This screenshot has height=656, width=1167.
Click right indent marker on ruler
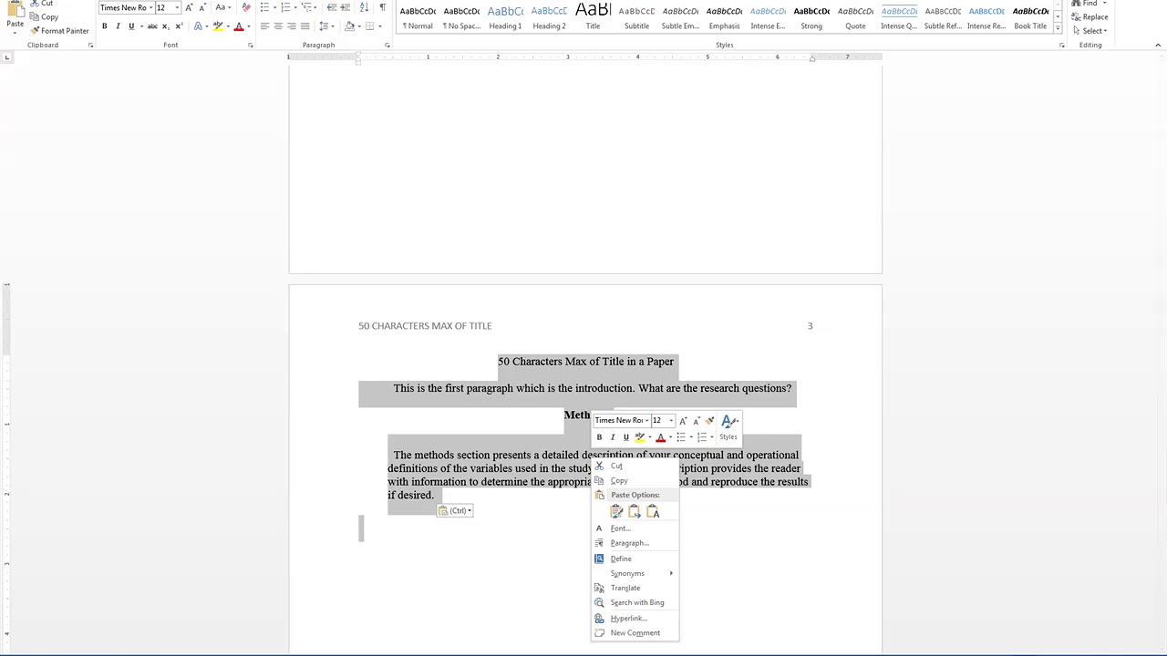point(812,60)
